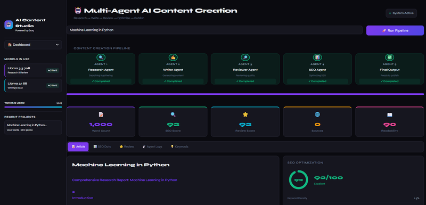426x205 pixels.
Task: Click the Reviewer Agent Completed status
Action: click(245, 81)
